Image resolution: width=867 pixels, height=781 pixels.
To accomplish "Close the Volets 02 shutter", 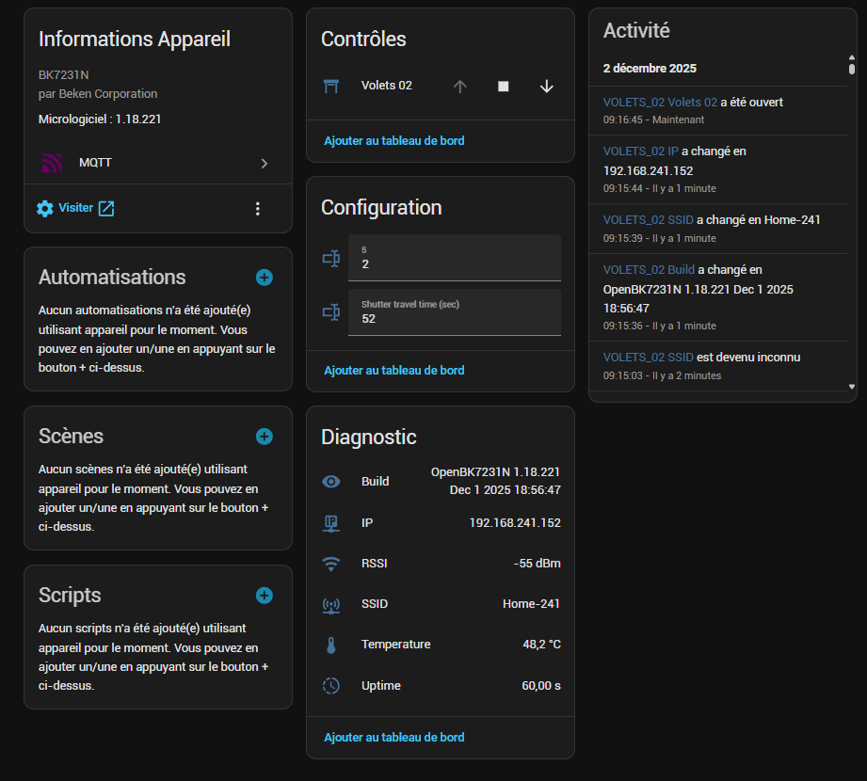I will pyautogui.click(x=546, y=87).
